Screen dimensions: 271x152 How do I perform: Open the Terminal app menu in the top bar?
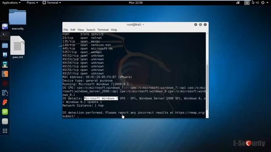click(52, 3)
